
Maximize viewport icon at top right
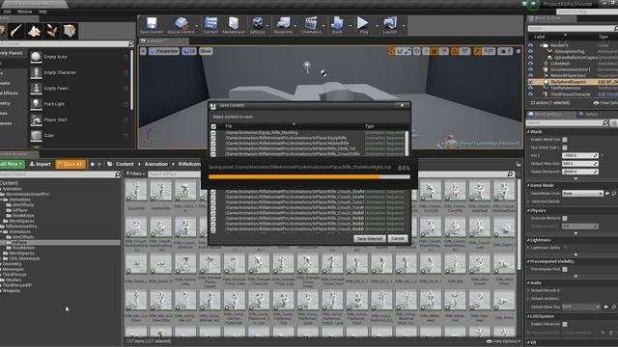coord(519,51)
